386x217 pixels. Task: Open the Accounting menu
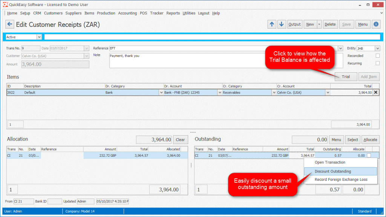[x=127, y=13]
